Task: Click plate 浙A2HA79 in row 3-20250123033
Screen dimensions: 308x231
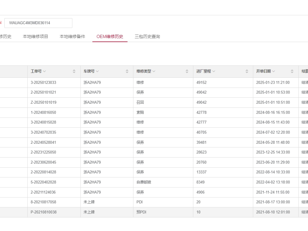Action: click(92, 82)
